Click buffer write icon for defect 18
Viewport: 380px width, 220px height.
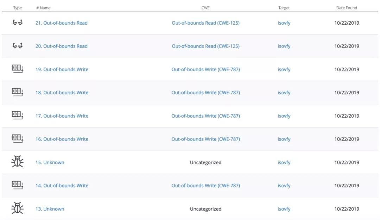pos(17,92)
